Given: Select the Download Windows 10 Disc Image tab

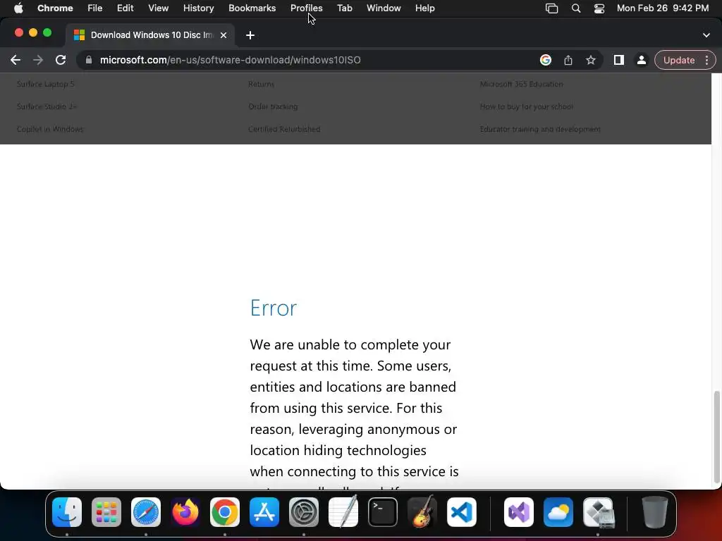Looking at the screenshot, I should click(x=151, y=35).
